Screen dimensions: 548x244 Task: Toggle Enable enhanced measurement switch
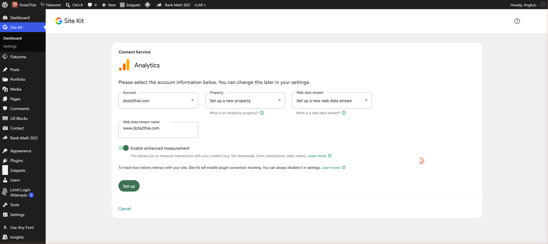pos(124,148)
